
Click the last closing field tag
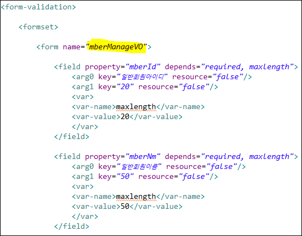(72, 227)
